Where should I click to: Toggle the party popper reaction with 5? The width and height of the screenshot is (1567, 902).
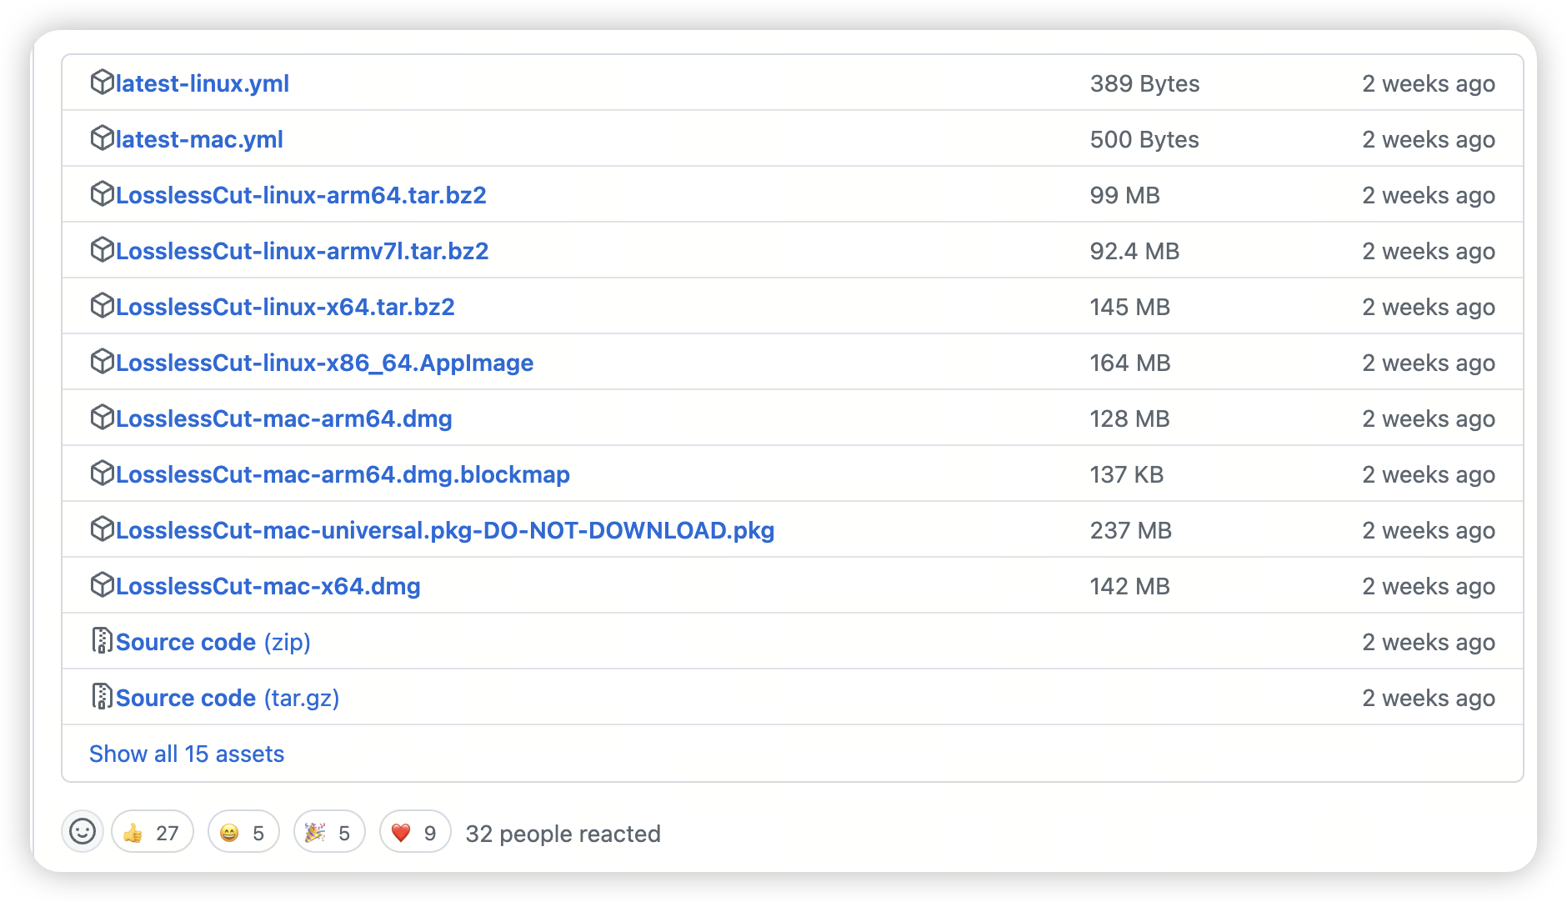coord(329,832)
